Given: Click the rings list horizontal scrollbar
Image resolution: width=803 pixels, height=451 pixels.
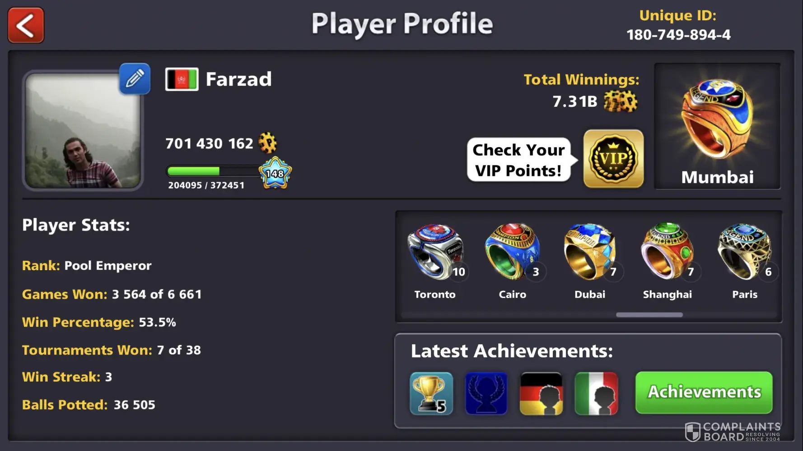Looking at the screenshot, I should 649,315.
